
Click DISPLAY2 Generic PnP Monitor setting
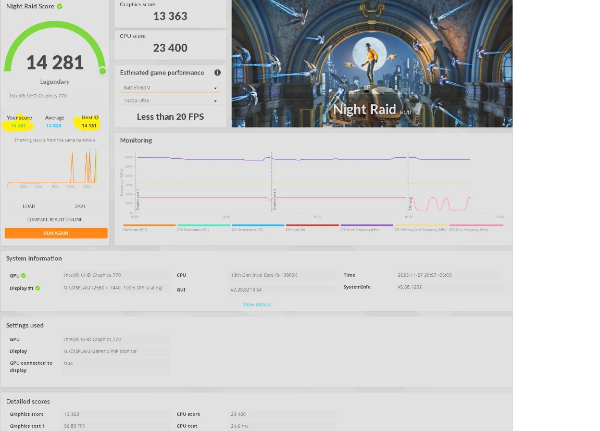[x=115, y=351]
